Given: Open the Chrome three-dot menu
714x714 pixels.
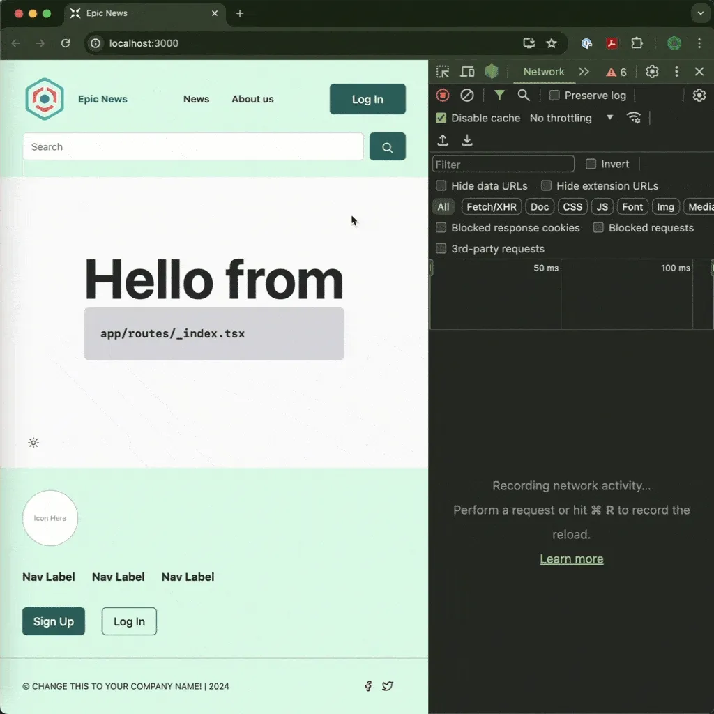Looking at the screenshot, I should [x=699, y=43].
